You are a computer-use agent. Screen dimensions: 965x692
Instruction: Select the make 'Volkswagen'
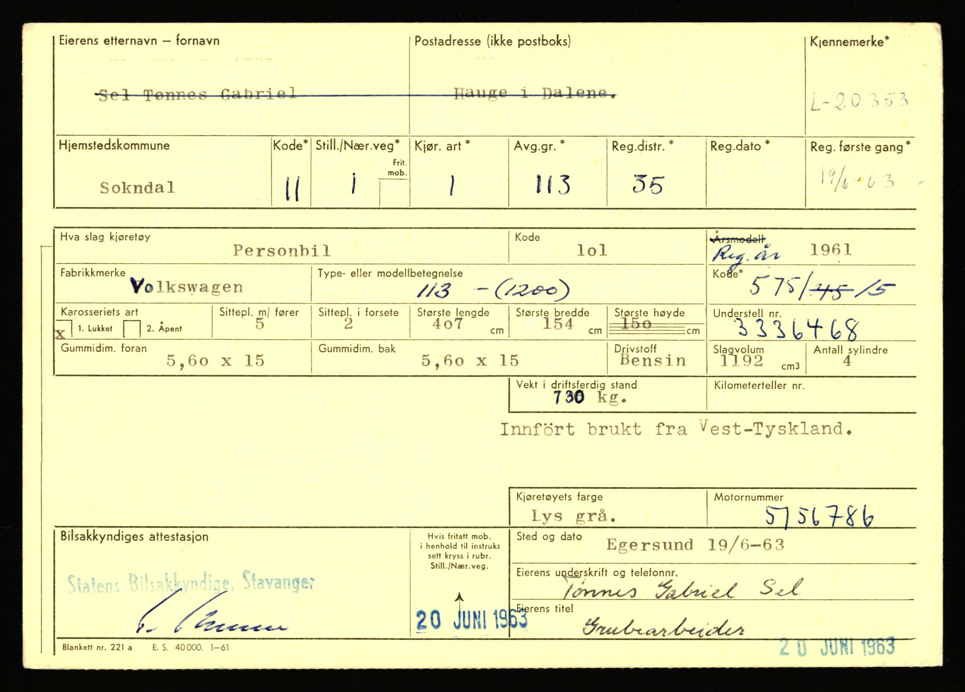pyautogui.click(x=187, y=287)
